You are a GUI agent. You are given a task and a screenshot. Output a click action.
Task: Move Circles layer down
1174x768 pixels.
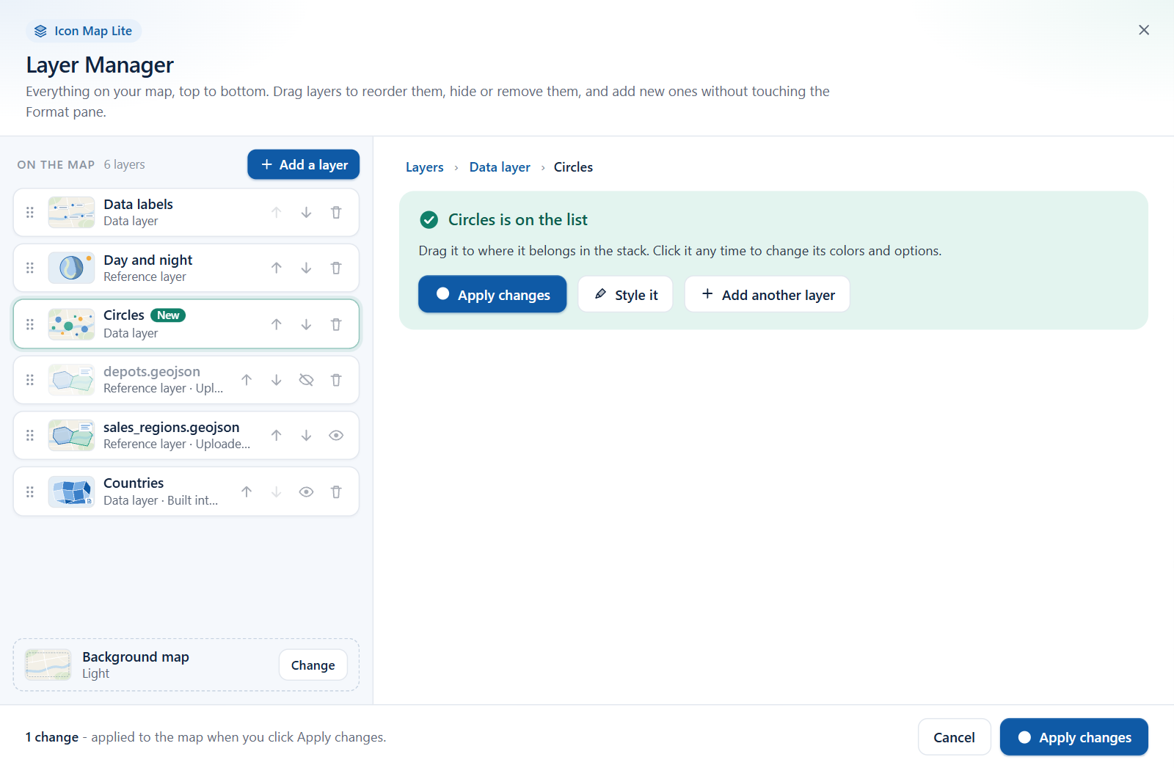pyautogui.click(x=306, y=324)
